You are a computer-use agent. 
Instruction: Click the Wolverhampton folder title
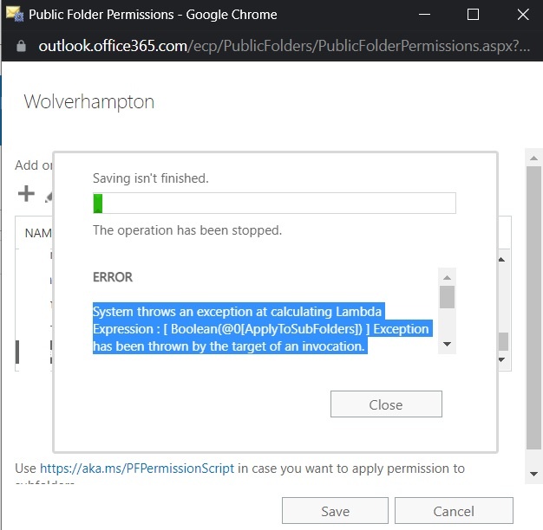tap(89, 102)
